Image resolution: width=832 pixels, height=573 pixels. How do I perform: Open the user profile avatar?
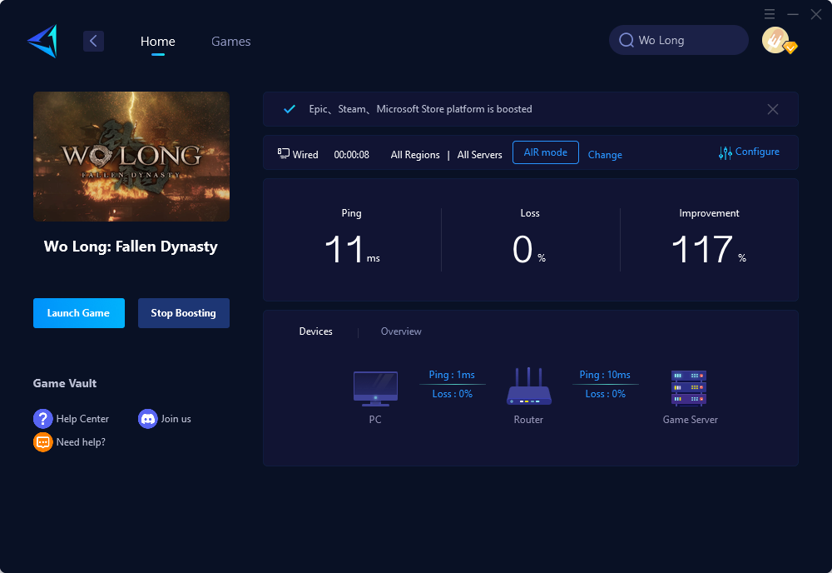[775, 40]
